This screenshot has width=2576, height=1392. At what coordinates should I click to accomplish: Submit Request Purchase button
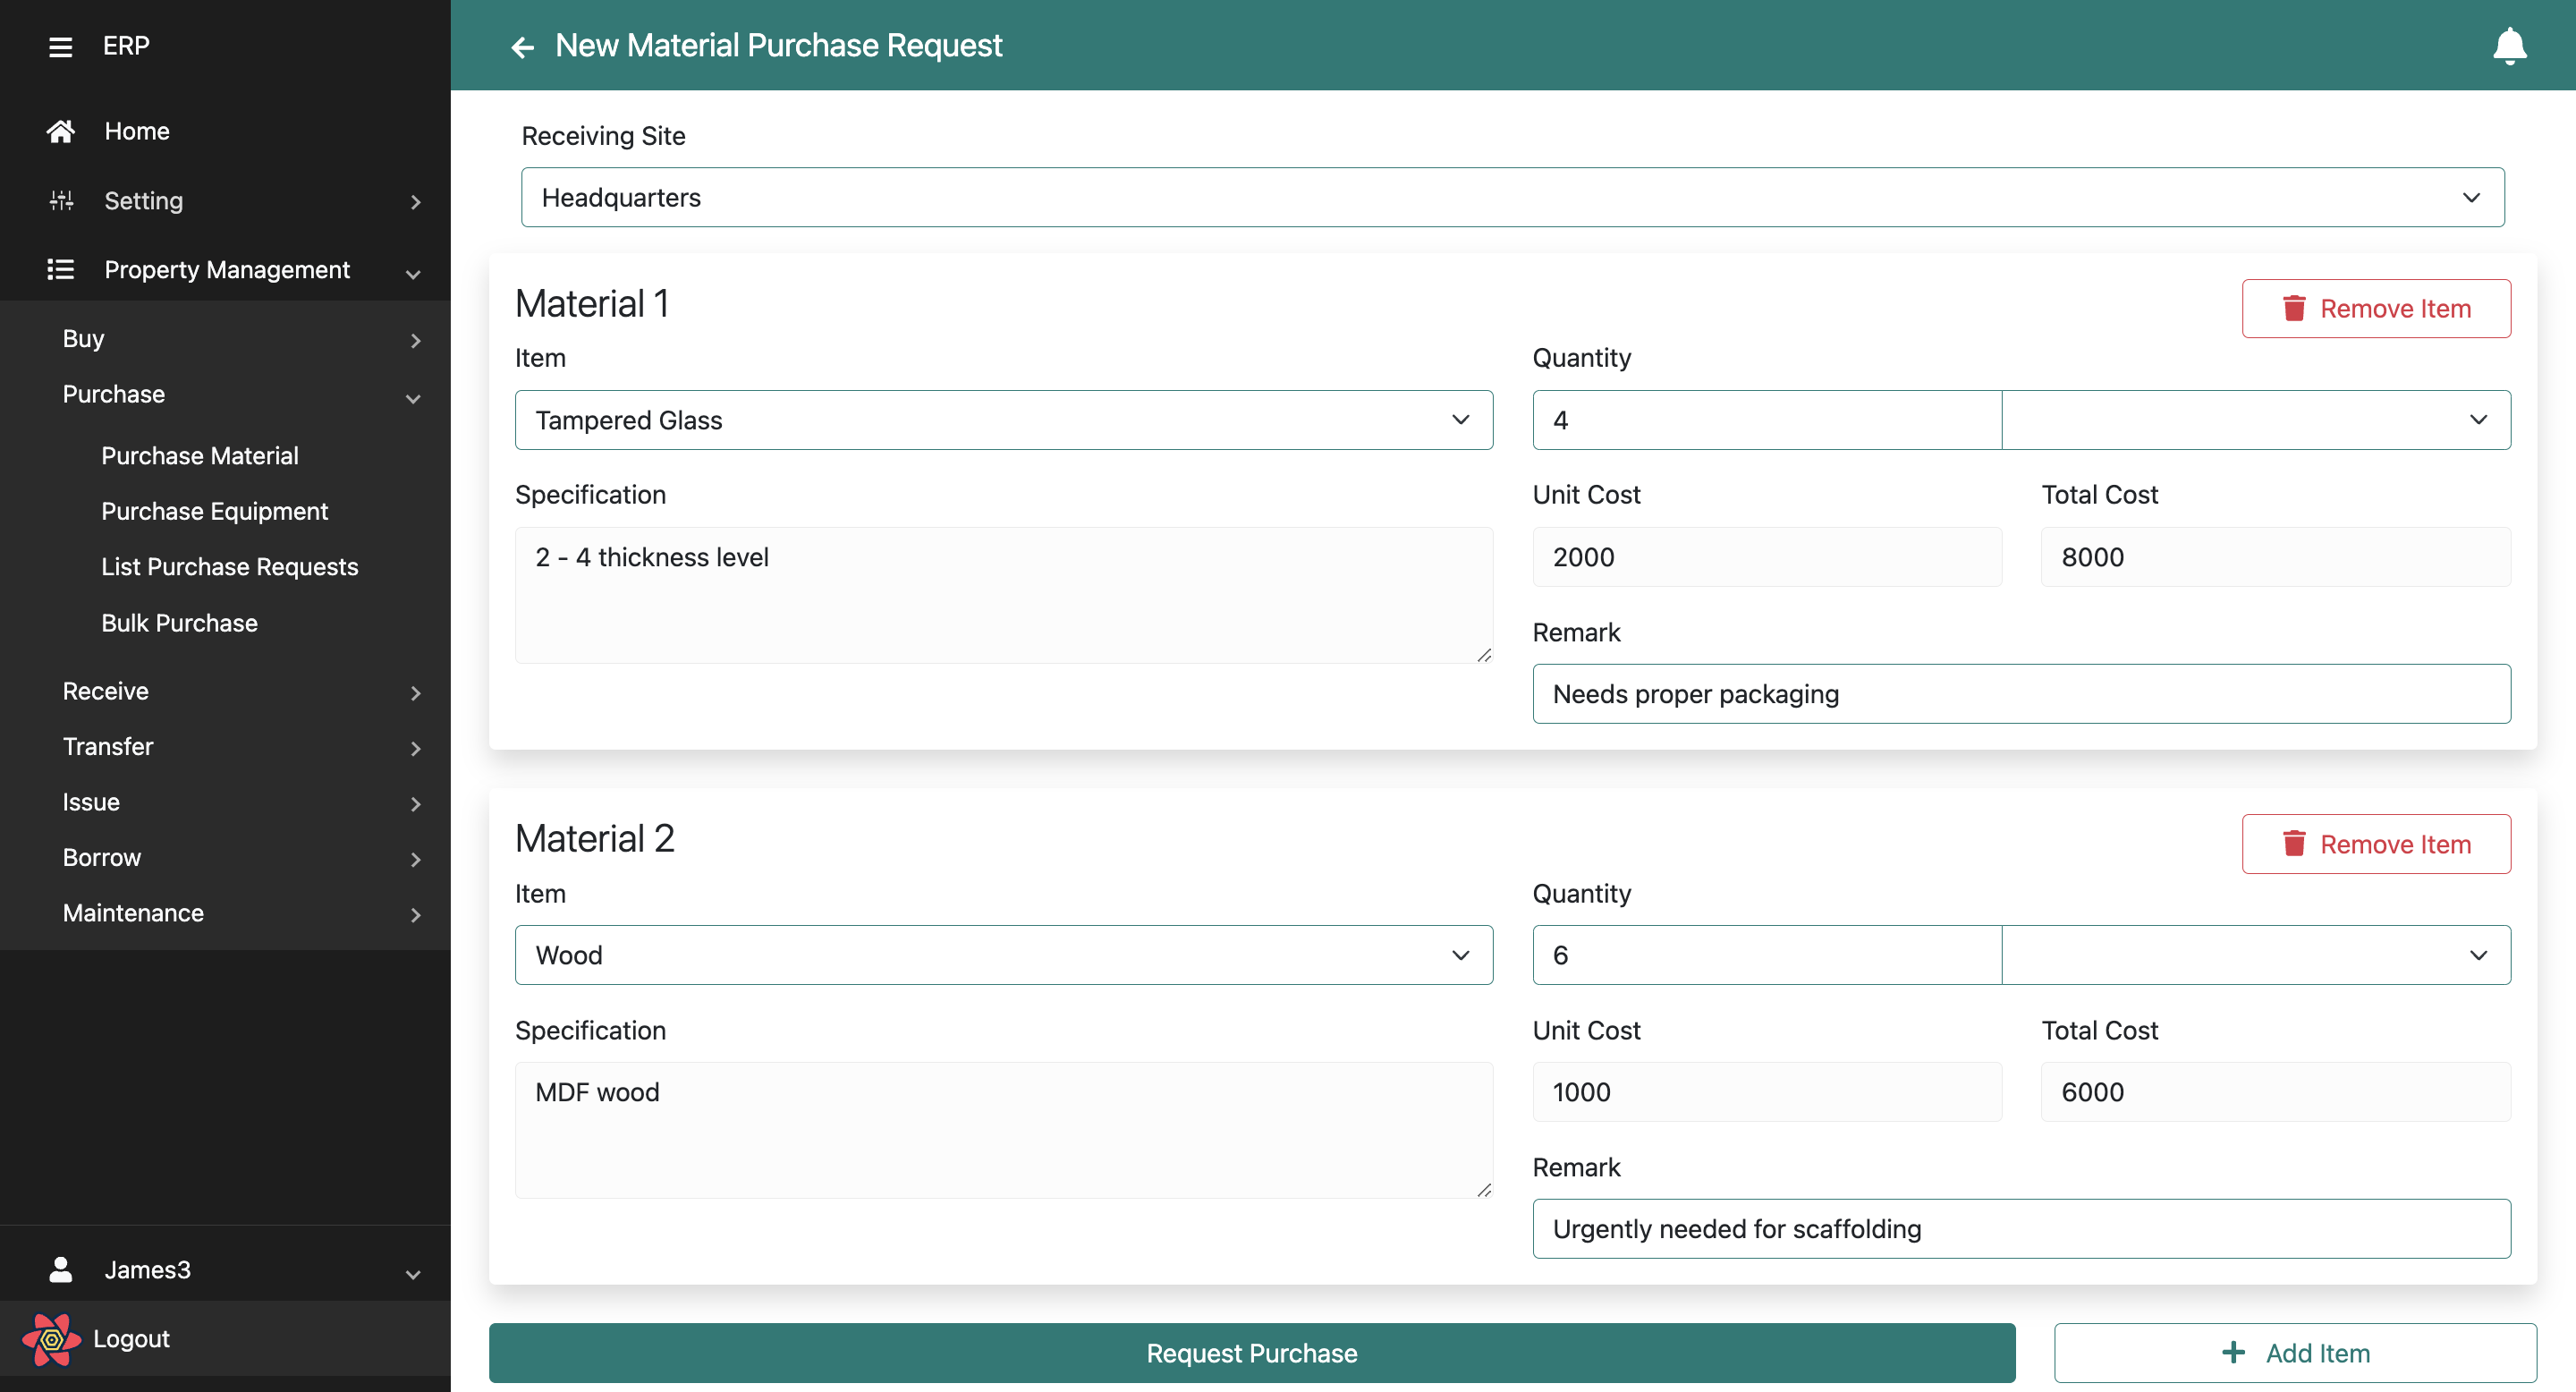pyautogui.click(x=1251, y=1353)
